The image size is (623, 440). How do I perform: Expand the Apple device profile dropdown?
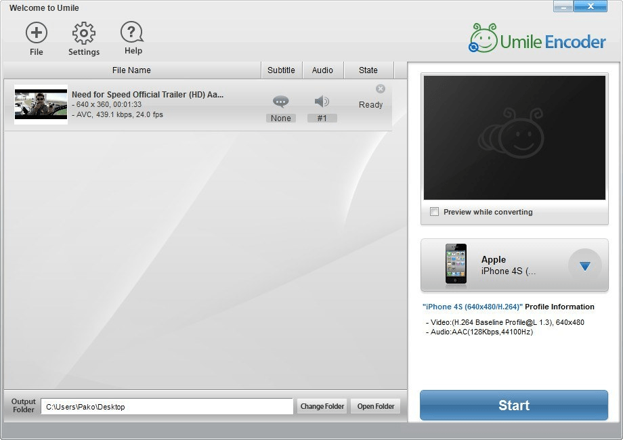click(585, 265)
